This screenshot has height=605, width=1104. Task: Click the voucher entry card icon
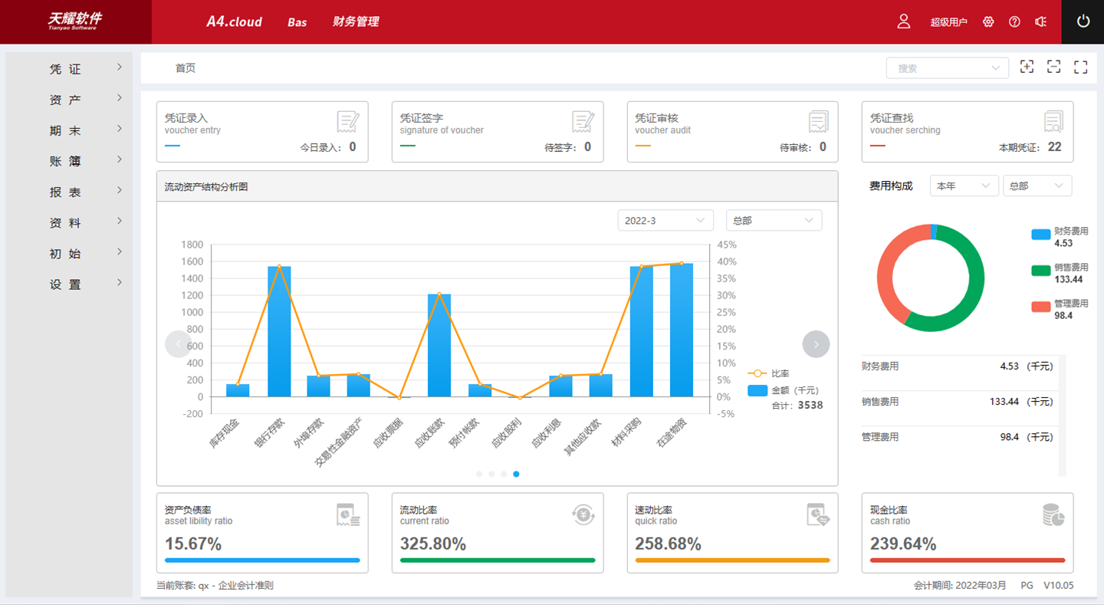(x=347, y=122)
